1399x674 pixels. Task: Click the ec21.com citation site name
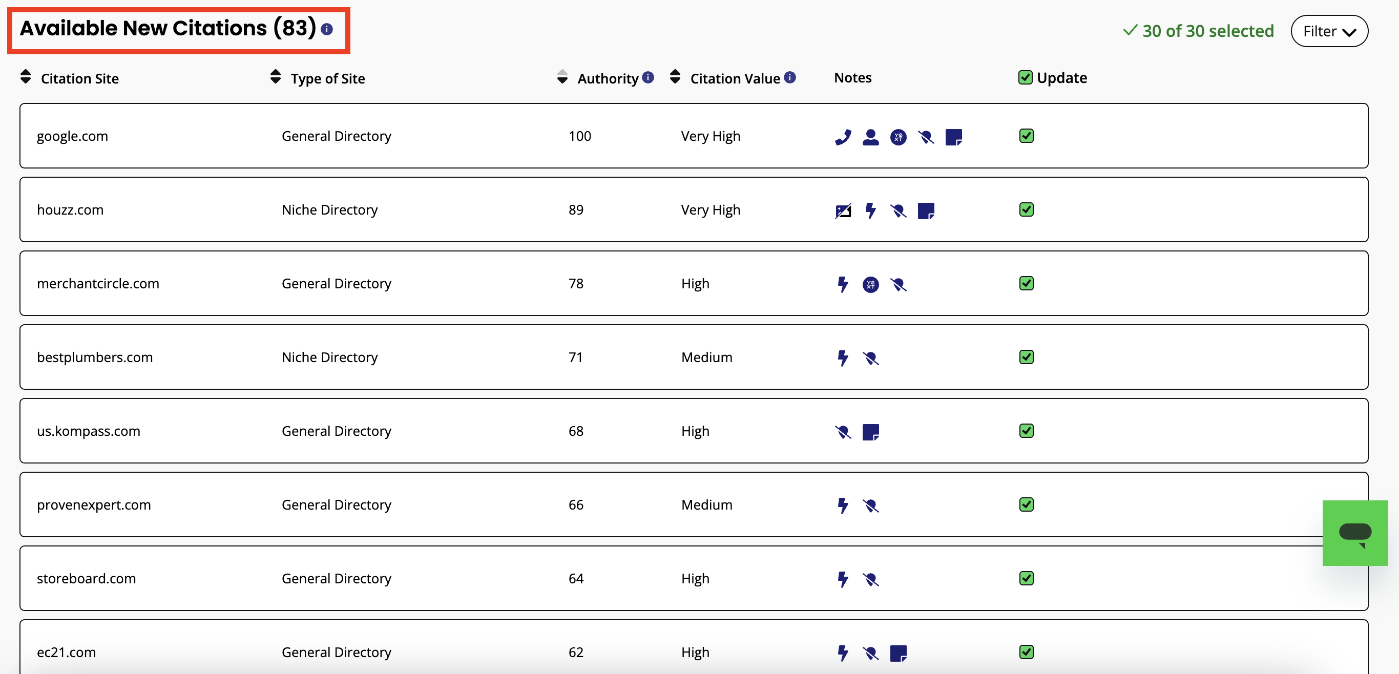66,652
